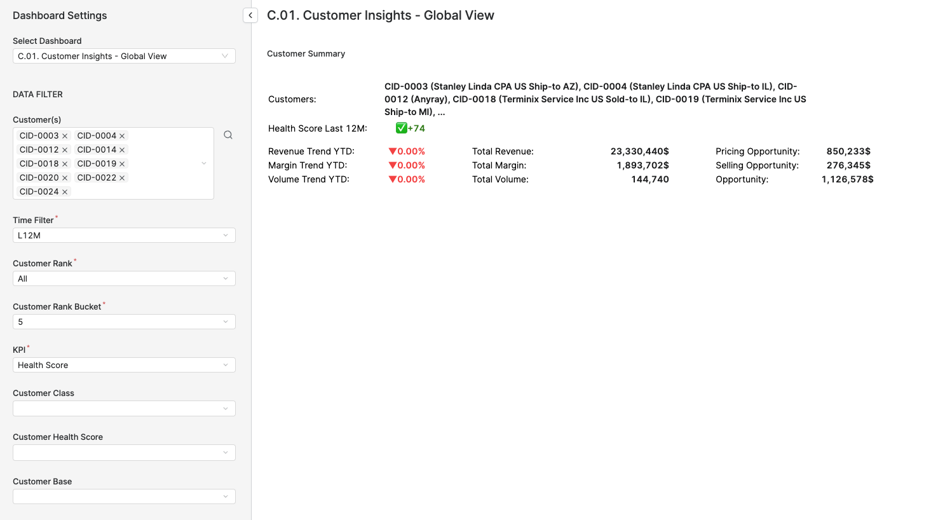Viewport: 931px width, 520px height.
Task: Collapse the Dashboard Settings panel
Action: pyautogui.click(x=250, y=15)
